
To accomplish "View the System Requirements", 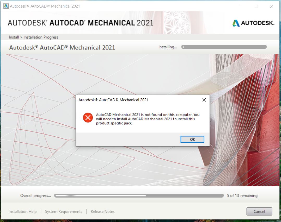I will coord(64,211).
